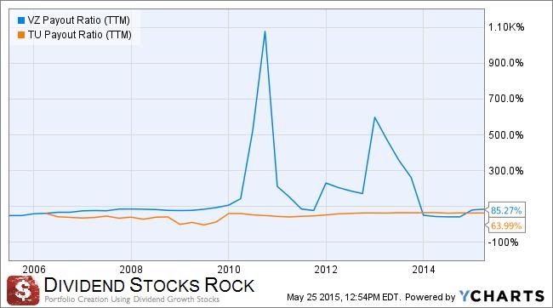Click the -100% y-axis label

point(504,242)
